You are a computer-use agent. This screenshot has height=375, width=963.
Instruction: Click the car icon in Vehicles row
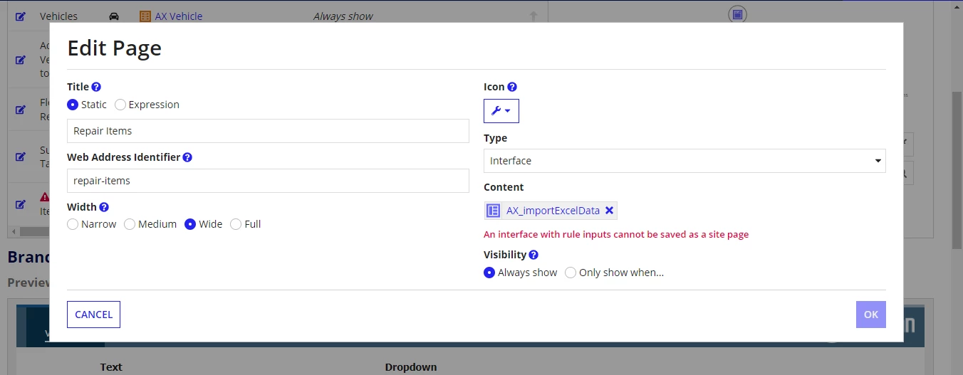pos(114,16)
